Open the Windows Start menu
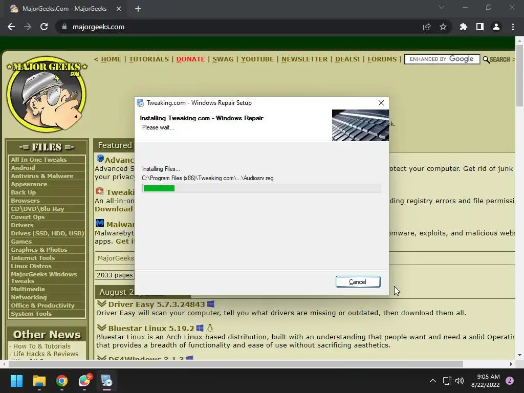Screen dimensions: 524x393 tap(16, 381)
